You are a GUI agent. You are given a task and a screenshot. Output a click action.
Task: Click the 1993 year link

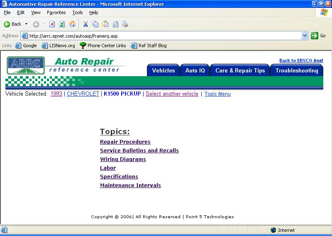(56, 94)
